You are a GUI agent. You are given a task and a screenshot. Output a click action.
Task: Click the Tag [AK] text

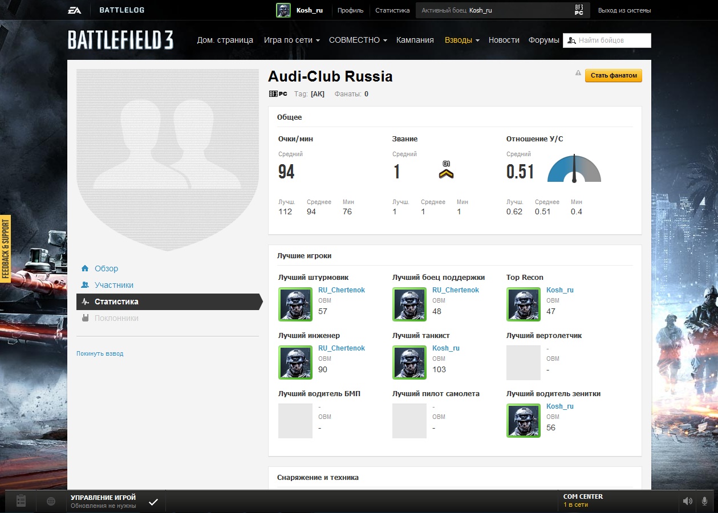click(x=309, y=94)
